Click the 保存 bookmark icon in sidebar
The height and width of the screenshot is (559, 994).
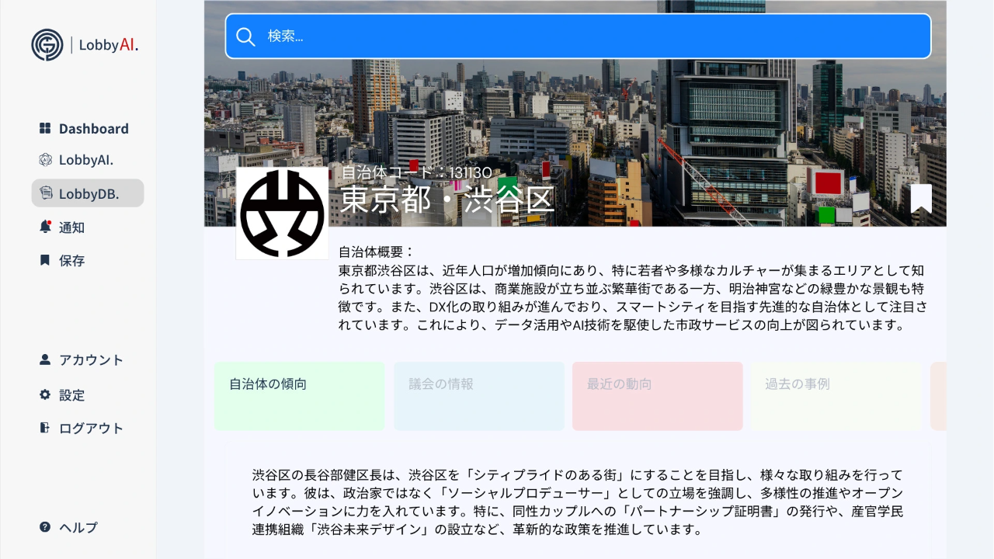(45, 260)
